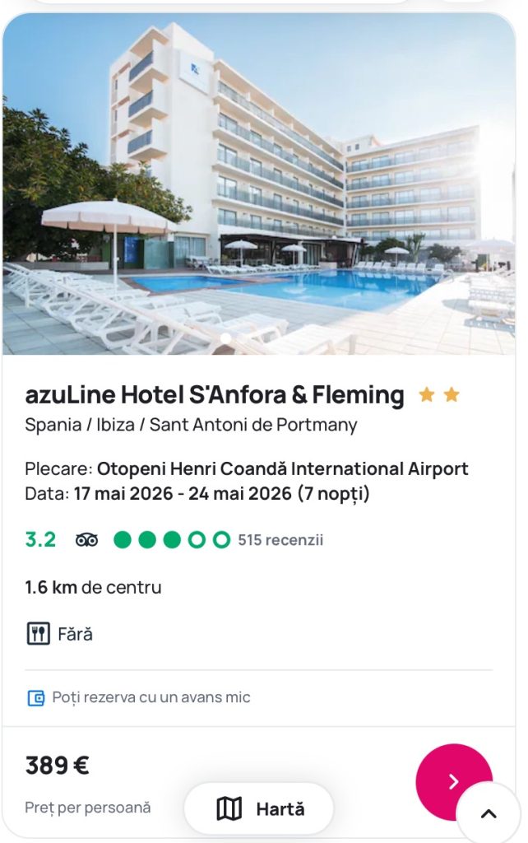
Task: Click the second gold star beside the hotel name
Action: tap(452, 395)
